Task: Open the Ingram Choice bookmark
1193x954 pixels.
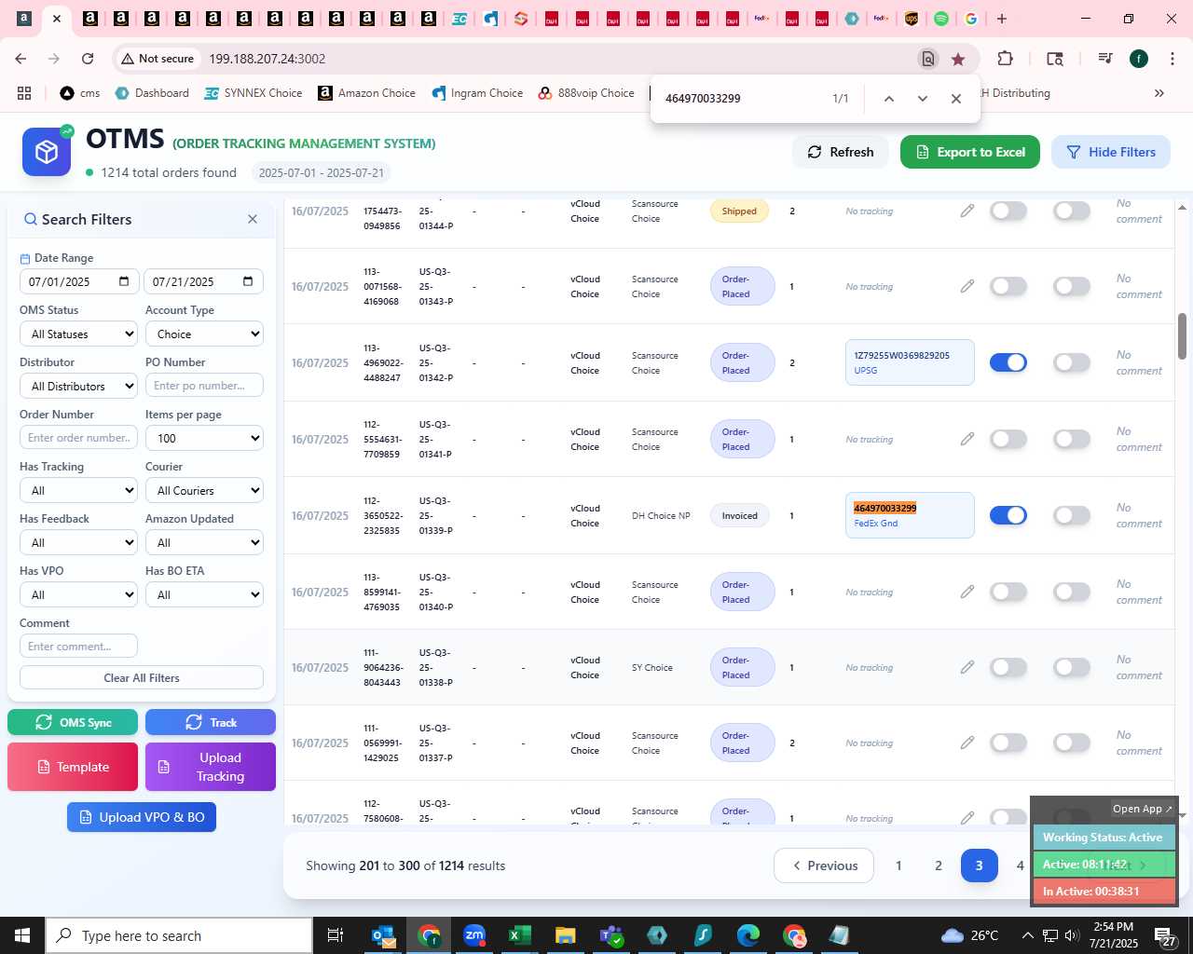Action: click(477, 93)
